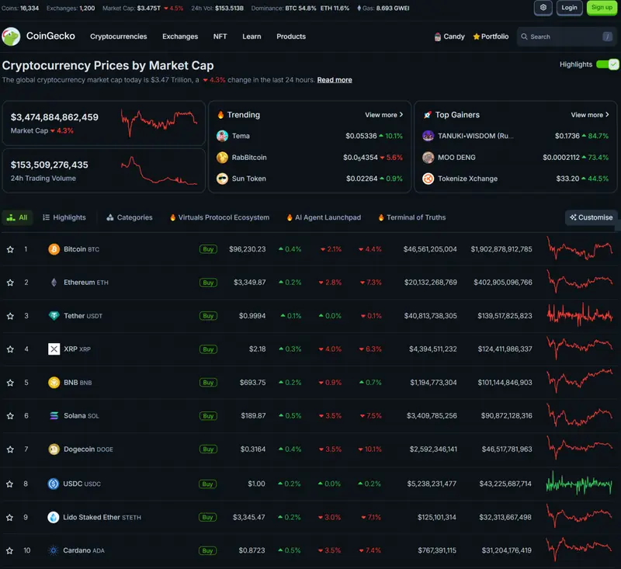
Task: Click the Tema trending coin icon
Action: click(222, 136)
